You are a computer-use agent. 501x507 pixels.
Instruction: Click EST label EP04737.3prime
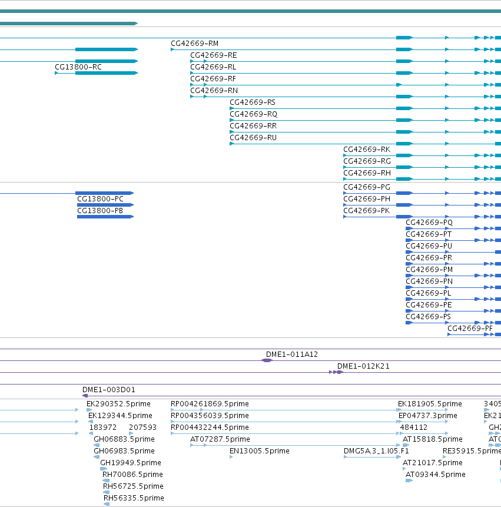tap(428, 416)
